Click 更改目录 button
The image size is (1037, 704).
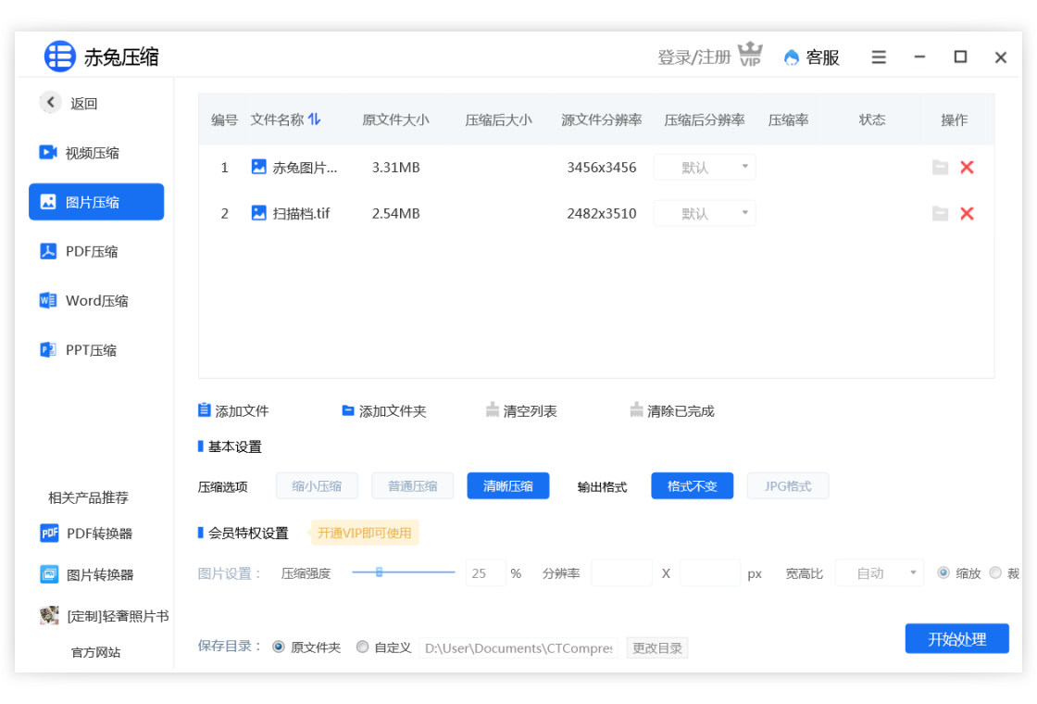(x=657, y=647)
